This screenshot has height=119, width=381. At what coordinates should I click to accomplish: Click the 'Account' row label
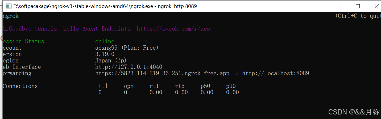pyautogui.click(x=12, y=48)
